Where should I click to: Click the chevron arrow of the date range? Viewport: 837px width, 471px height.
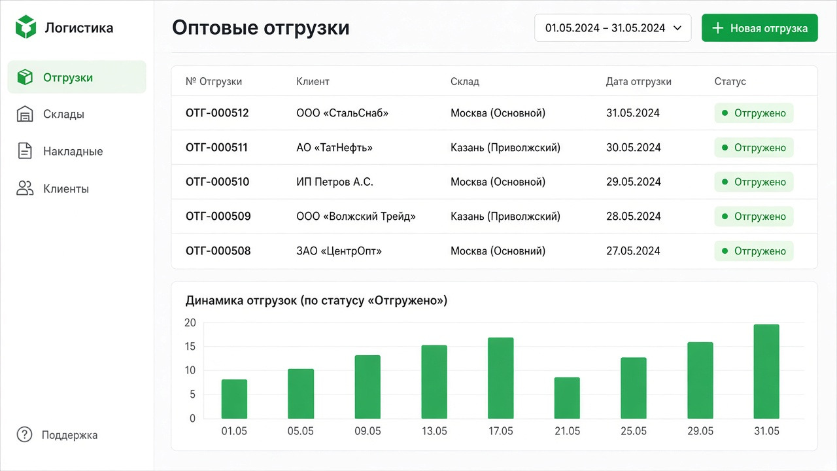(677, 28)
